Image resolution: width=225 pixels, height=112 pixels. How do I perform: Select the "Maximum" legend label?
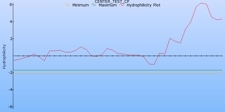pos(107,5)
